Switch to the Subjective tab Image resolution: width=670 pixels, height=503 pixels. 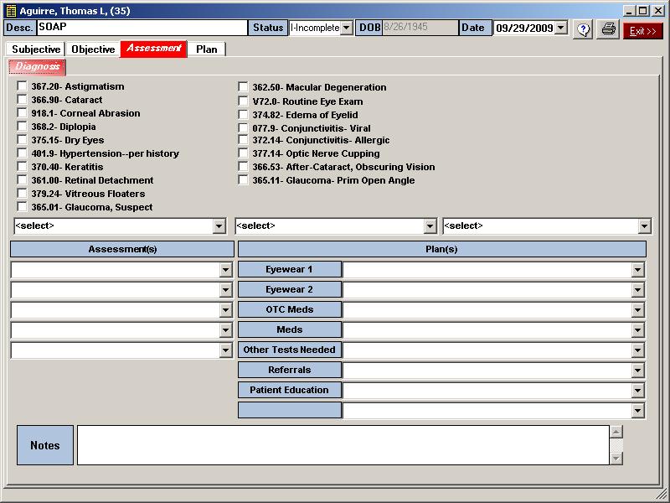point(35,49)
